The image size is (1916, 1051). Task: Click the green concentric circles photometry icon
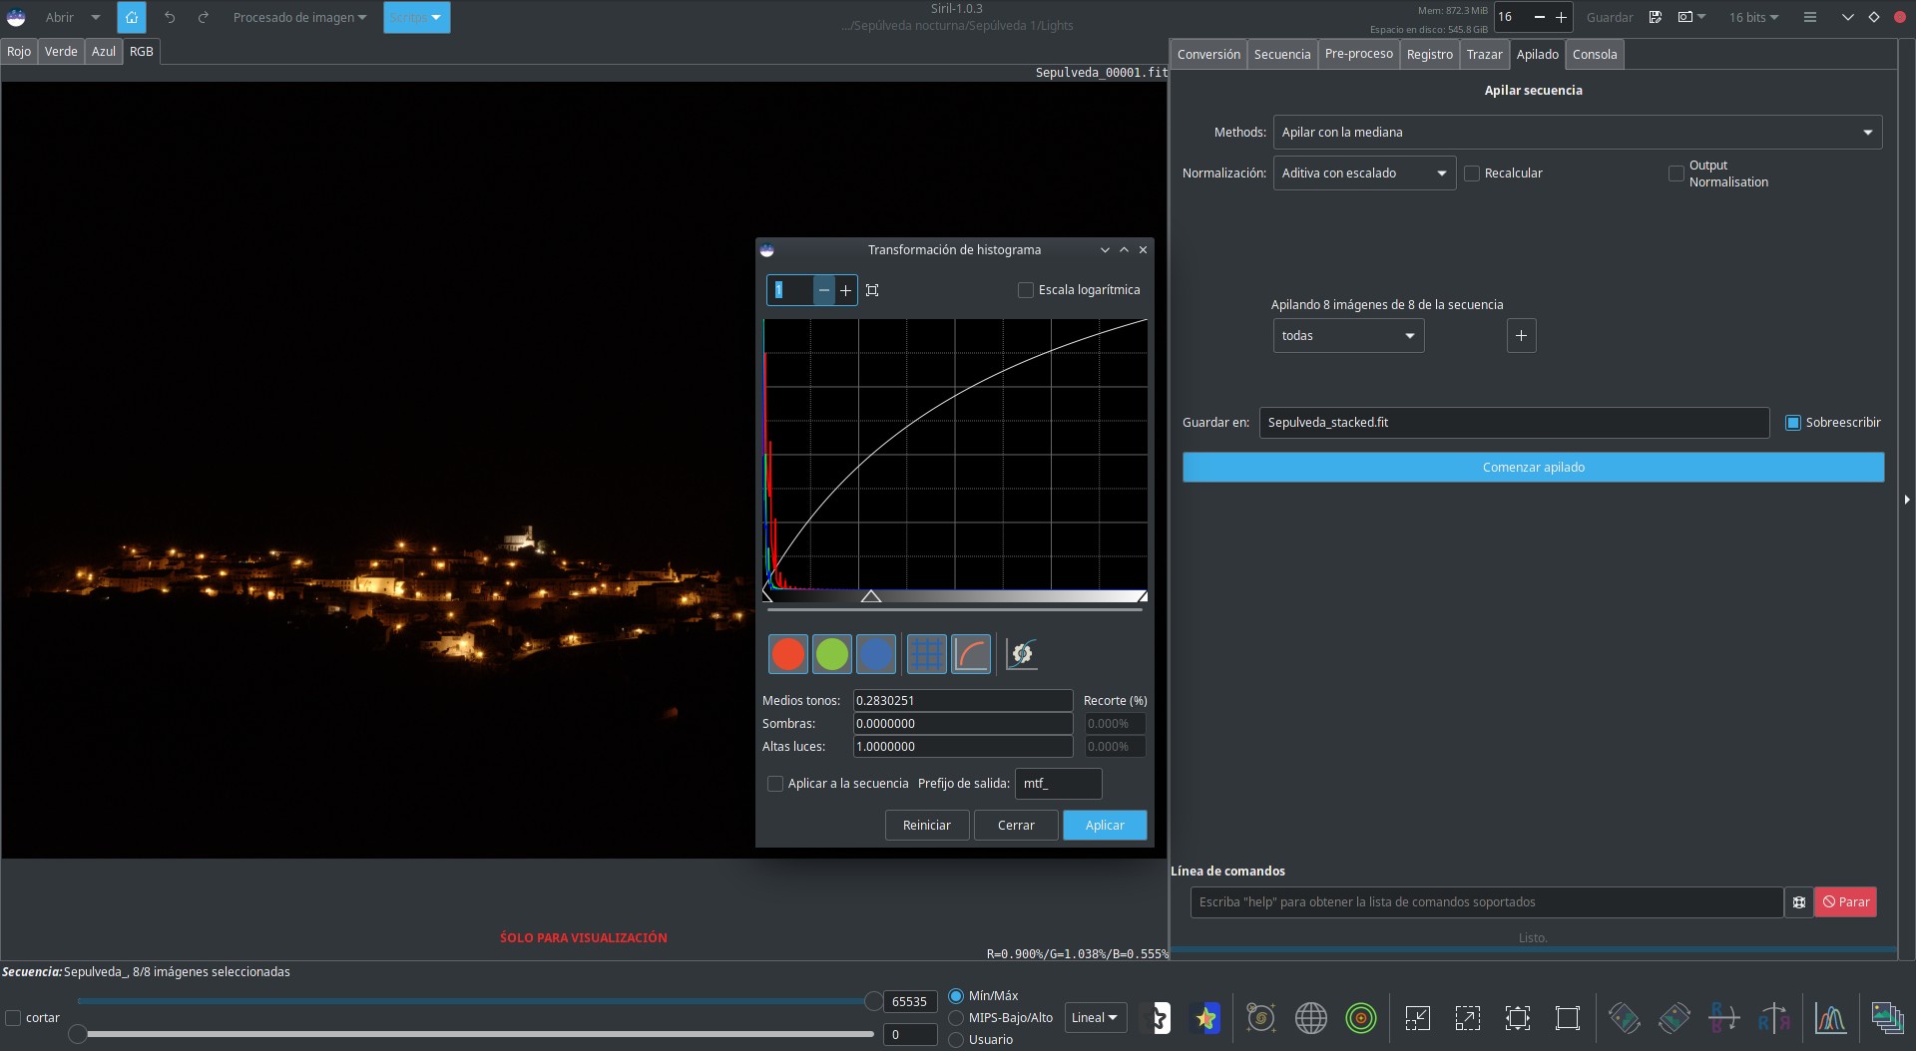(x=1360, y=1018)
